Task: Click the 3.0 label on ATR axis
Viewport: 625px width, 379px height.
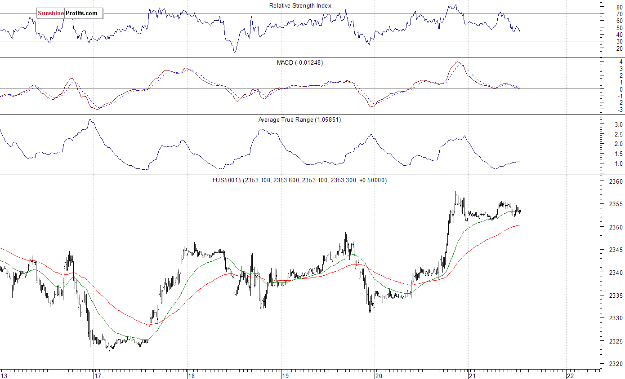Action: (618, 124)
